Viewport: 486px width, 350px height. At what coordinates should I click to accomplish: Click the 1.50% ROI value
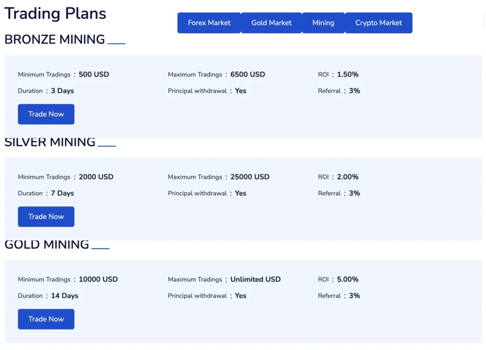pos(348,74)
